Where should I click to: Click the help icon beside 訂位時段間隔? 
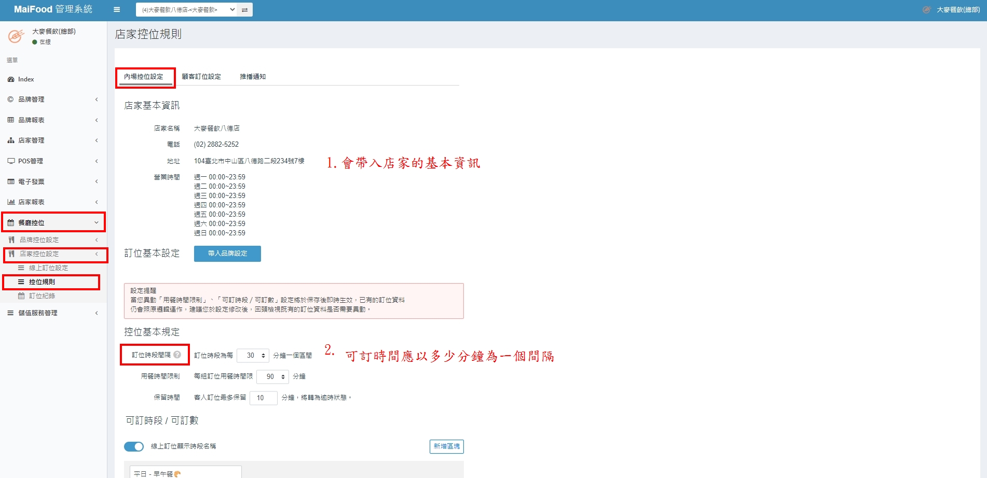(177, 355)
